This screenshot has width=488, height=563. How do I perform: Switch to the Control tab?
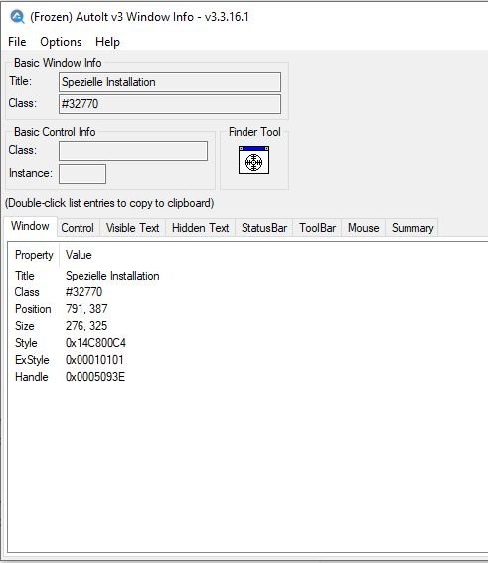pyautogui.click(x=78, y=228)
